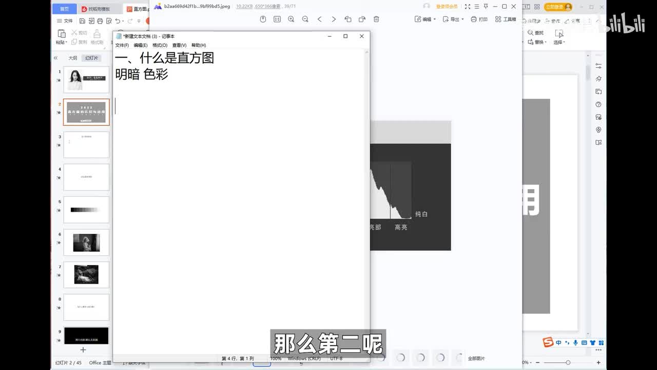The image size is (657, 370).
Task: Switch to 幻灯片 slides tab
Action: click(91, 58)
